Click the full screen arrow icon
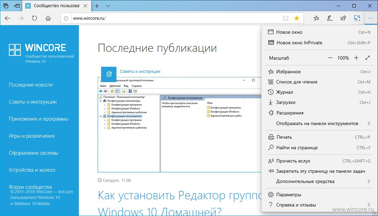 click(367, 58)
